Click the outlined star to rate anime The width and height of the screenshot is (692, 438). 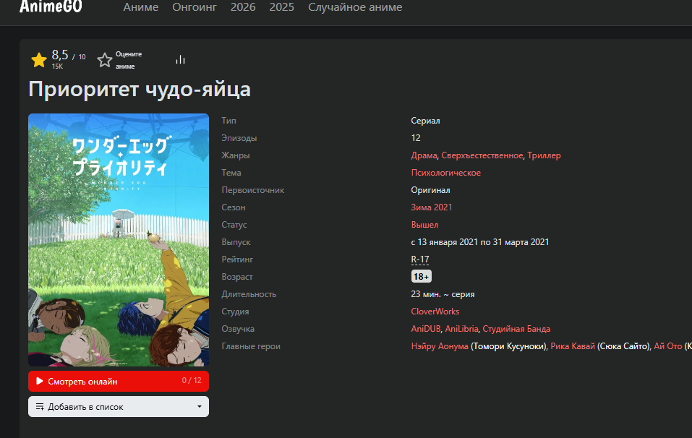click(x=105, y=60)
